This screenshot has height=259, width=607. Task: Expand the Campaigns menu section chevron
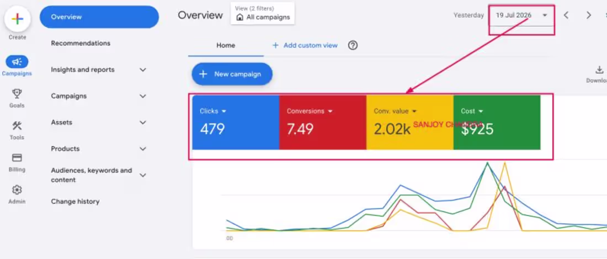pyautogui.click(x=143, y=96)
